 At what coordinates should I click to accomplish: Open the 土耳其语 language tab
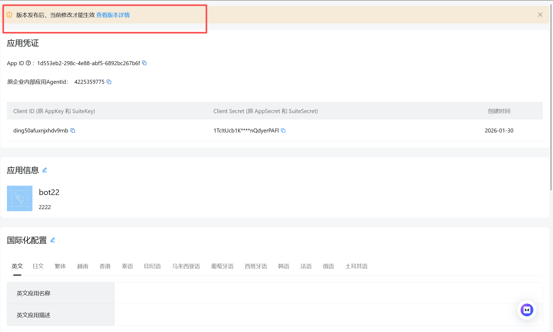point(356,266)
